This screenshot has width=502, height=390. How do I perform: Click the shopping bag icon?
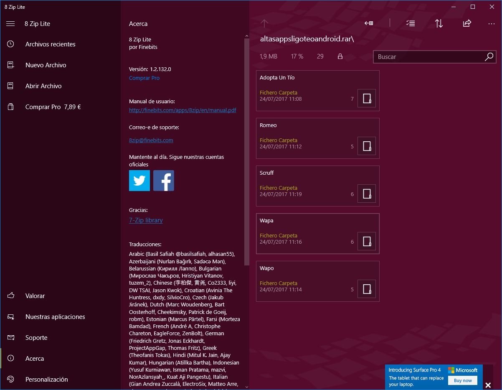pyautogui.click(x=11, y=107)
